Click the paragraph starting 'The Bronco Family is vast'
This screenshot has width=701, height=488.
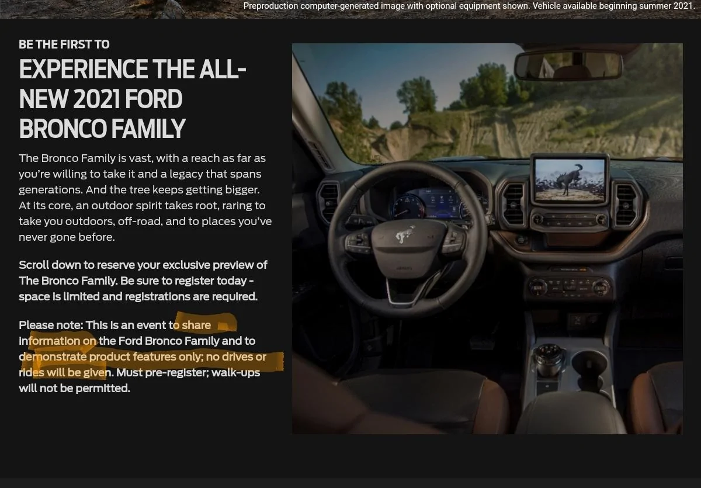coord(145,198)
